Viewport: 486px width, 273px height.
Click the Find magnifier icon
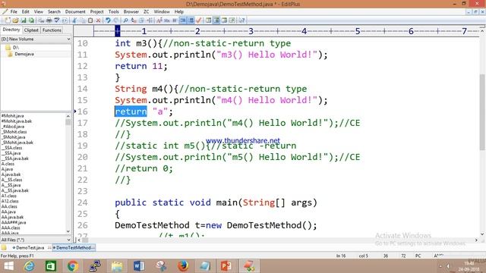point(125,20)
